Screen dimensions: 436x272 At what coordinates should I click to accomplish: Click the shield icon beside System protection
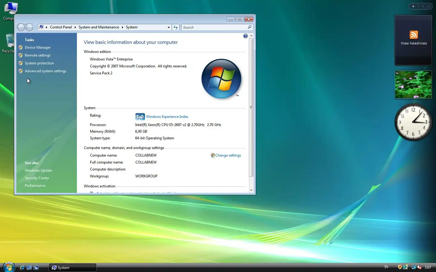(x=21, y=63)
